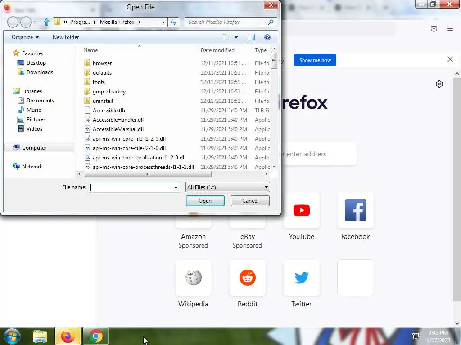
Task: Open the Pictures library
Action: [x=36, y=119]
